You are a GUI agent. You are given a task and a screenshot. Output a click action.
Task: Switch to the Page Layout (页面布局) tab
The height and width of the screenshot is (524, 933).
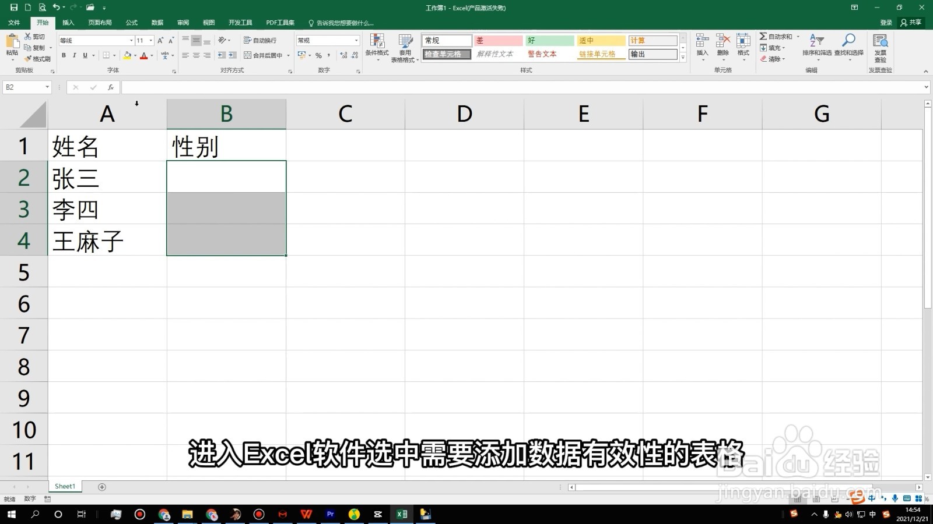pos(100,23)
